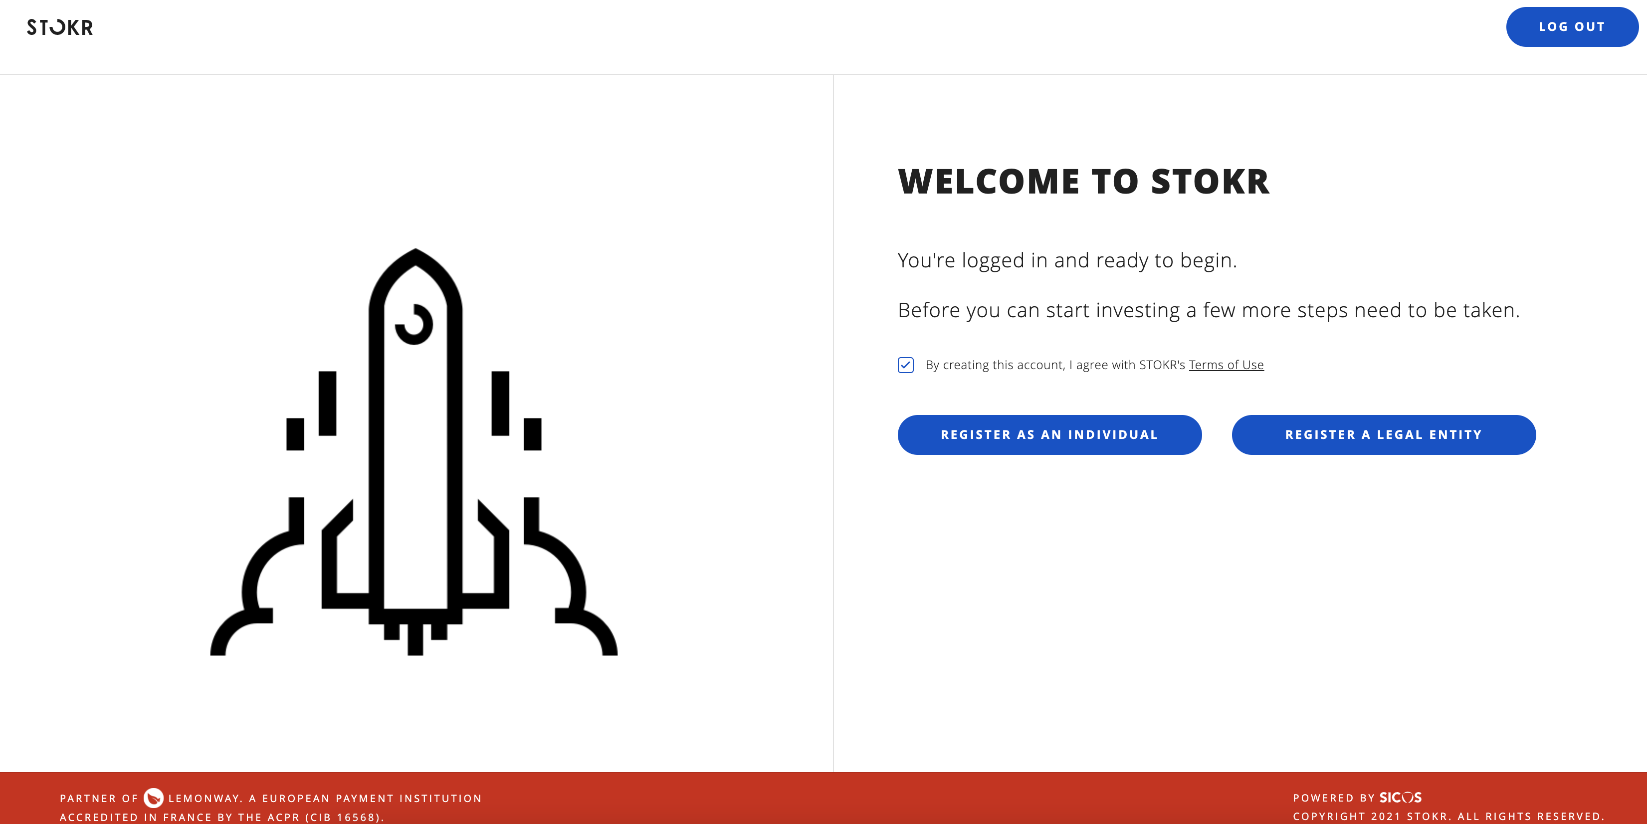Click the "Accredited in France by the ACPR" line
1647x824 pixels.
222,817
